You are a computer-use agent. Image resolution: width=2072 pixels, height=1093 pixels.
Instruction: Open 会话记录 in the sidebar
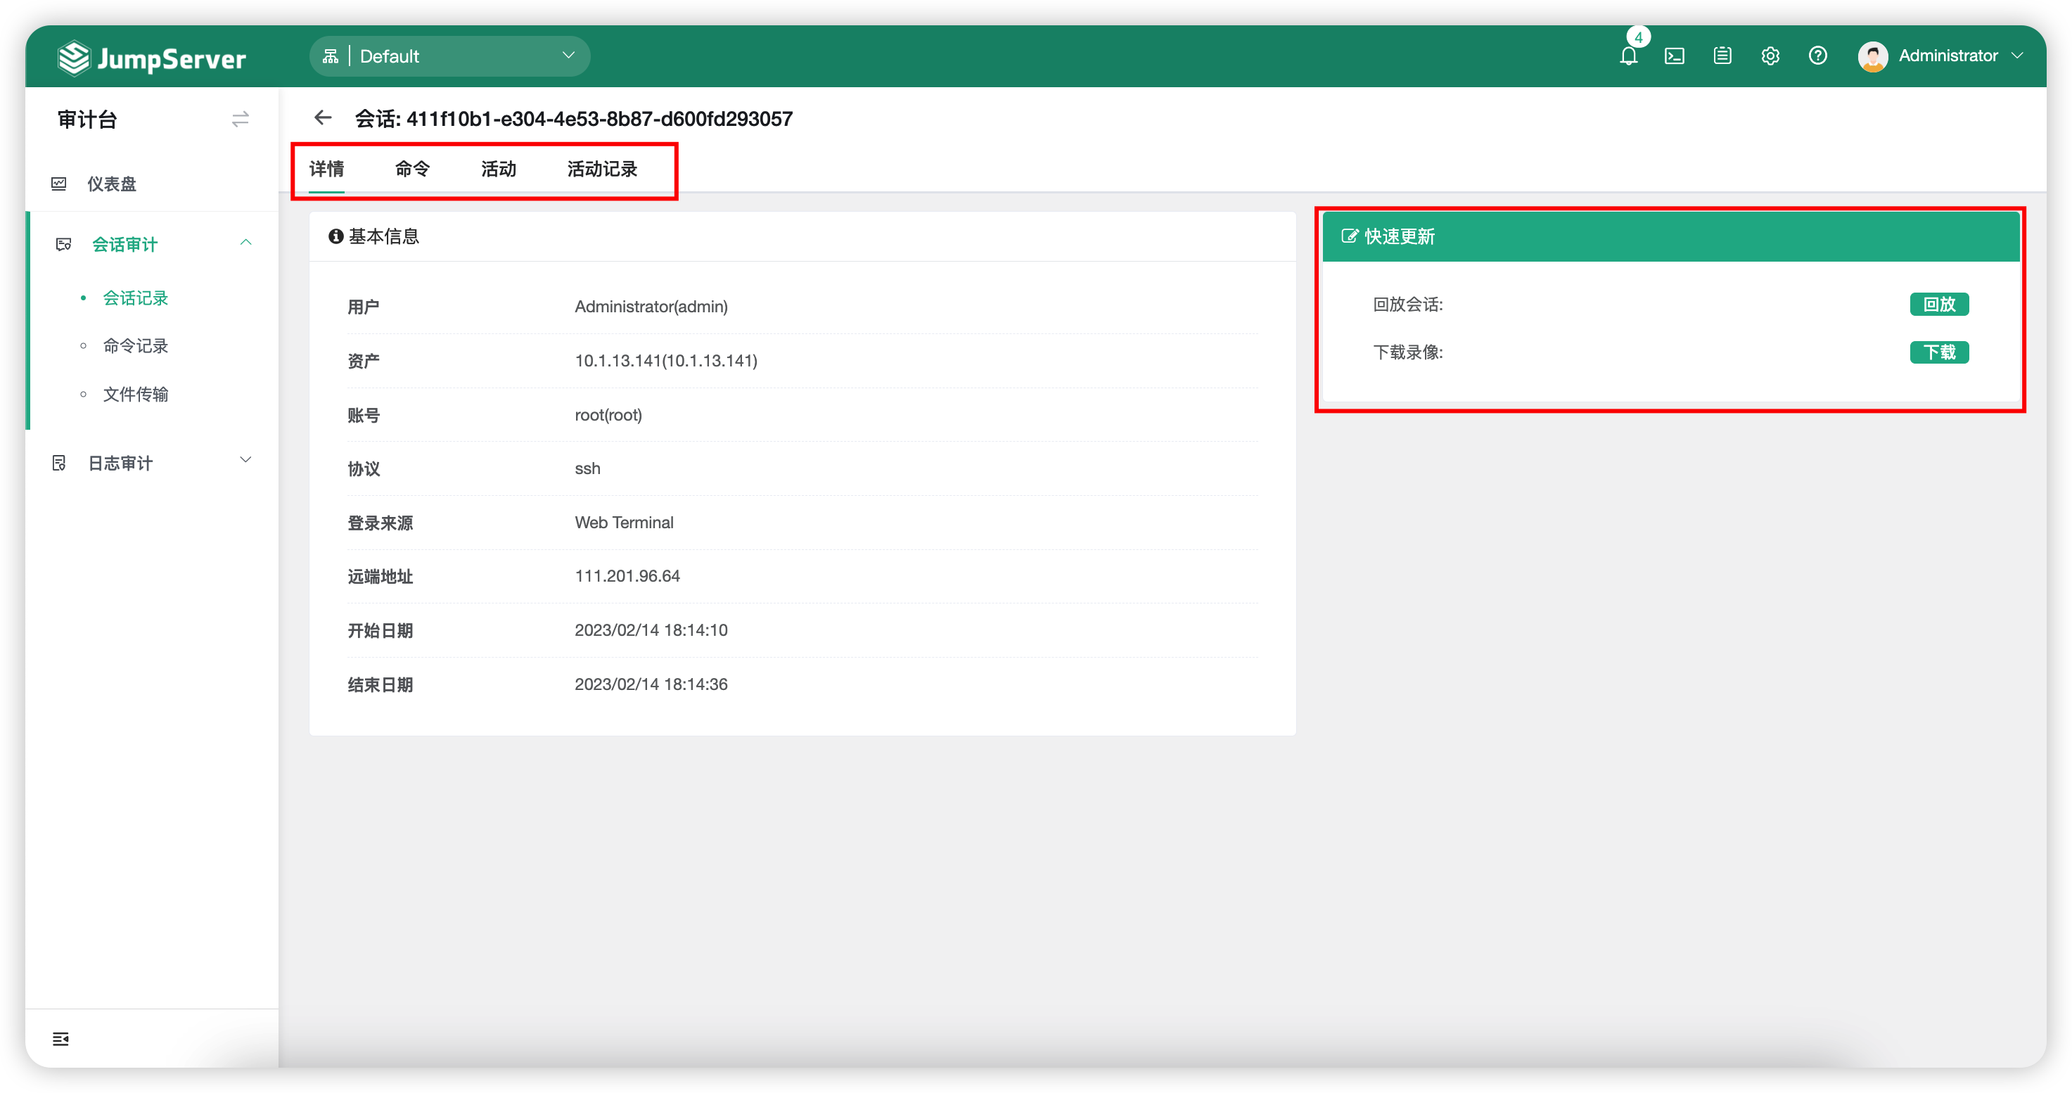tap(136, 298)
